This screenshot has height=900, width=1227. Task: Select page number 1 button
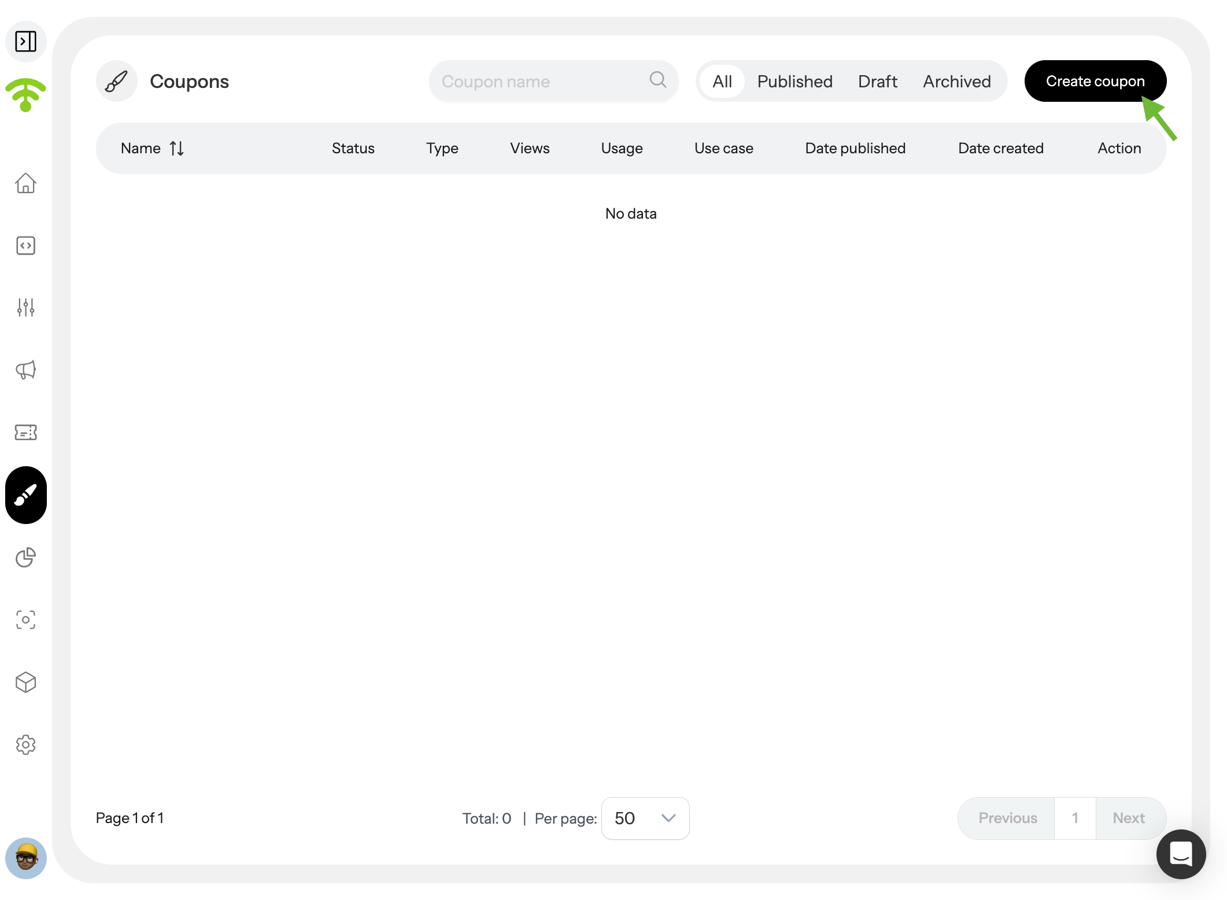[1075, 818]
